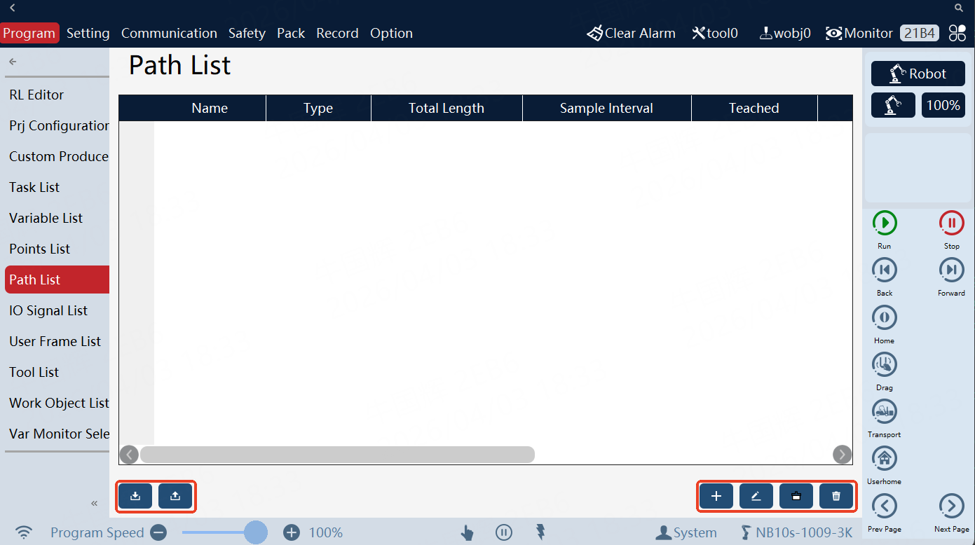Image resolution: width=975 pixels, height=545 pixels.
Task: Open the Setting menu
Action: click(88, 32)
